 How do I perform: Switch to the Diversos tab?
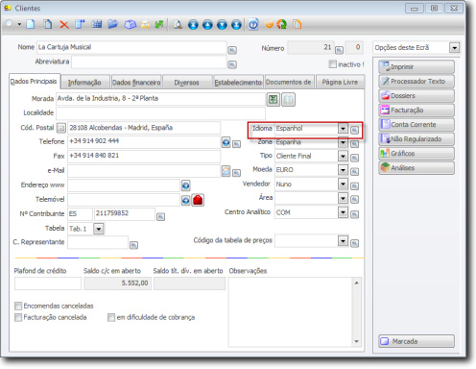tap(187, 83)
